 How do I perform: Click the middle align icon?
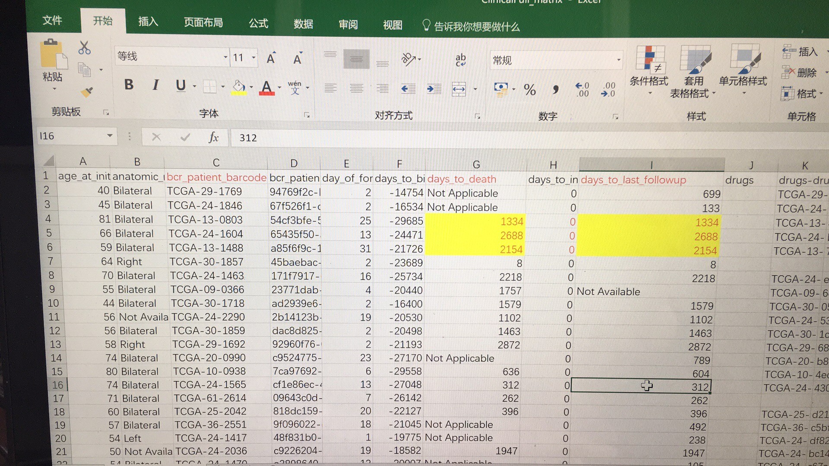point(356,59)
